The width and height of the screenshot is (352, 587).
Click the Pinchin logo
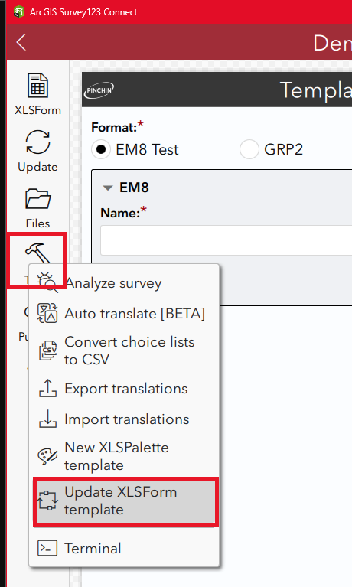click(99, 90)
